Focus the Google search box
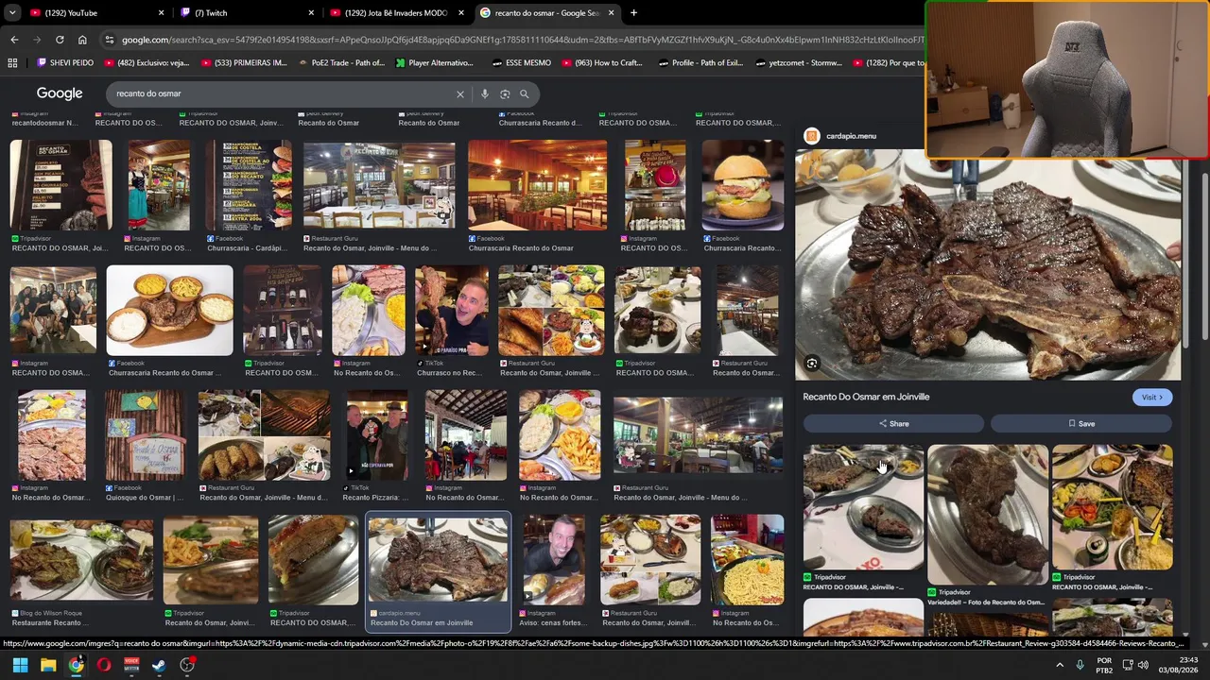1210x680 pixels. 284,93
